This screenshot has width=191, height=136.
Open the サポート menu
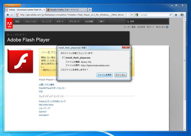tap(60, 21)
